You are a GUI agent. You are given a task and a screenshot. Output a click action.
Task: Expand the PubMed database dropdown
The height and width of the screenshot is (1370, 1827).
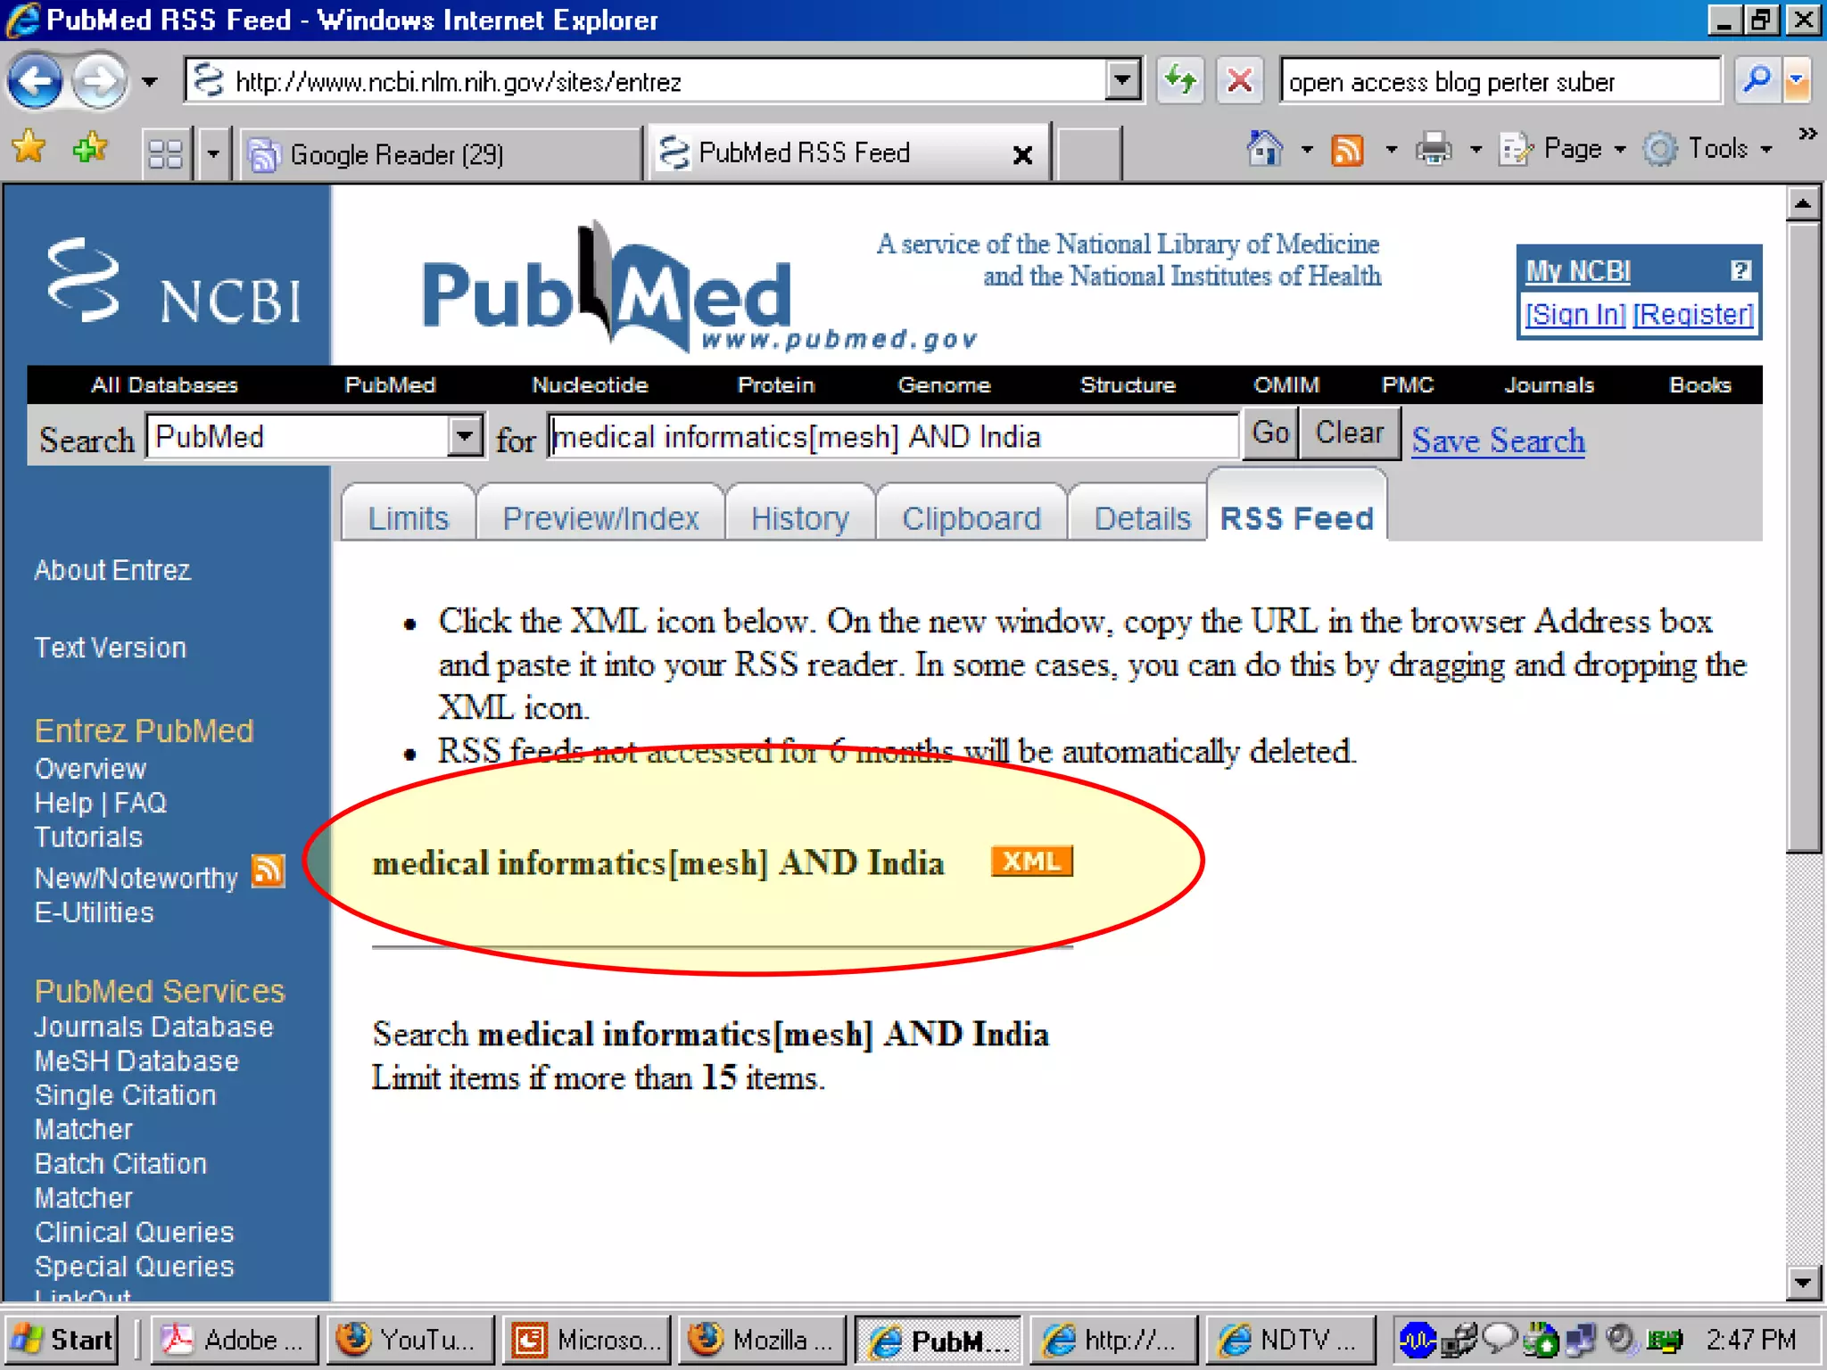[x=464, y=437]
